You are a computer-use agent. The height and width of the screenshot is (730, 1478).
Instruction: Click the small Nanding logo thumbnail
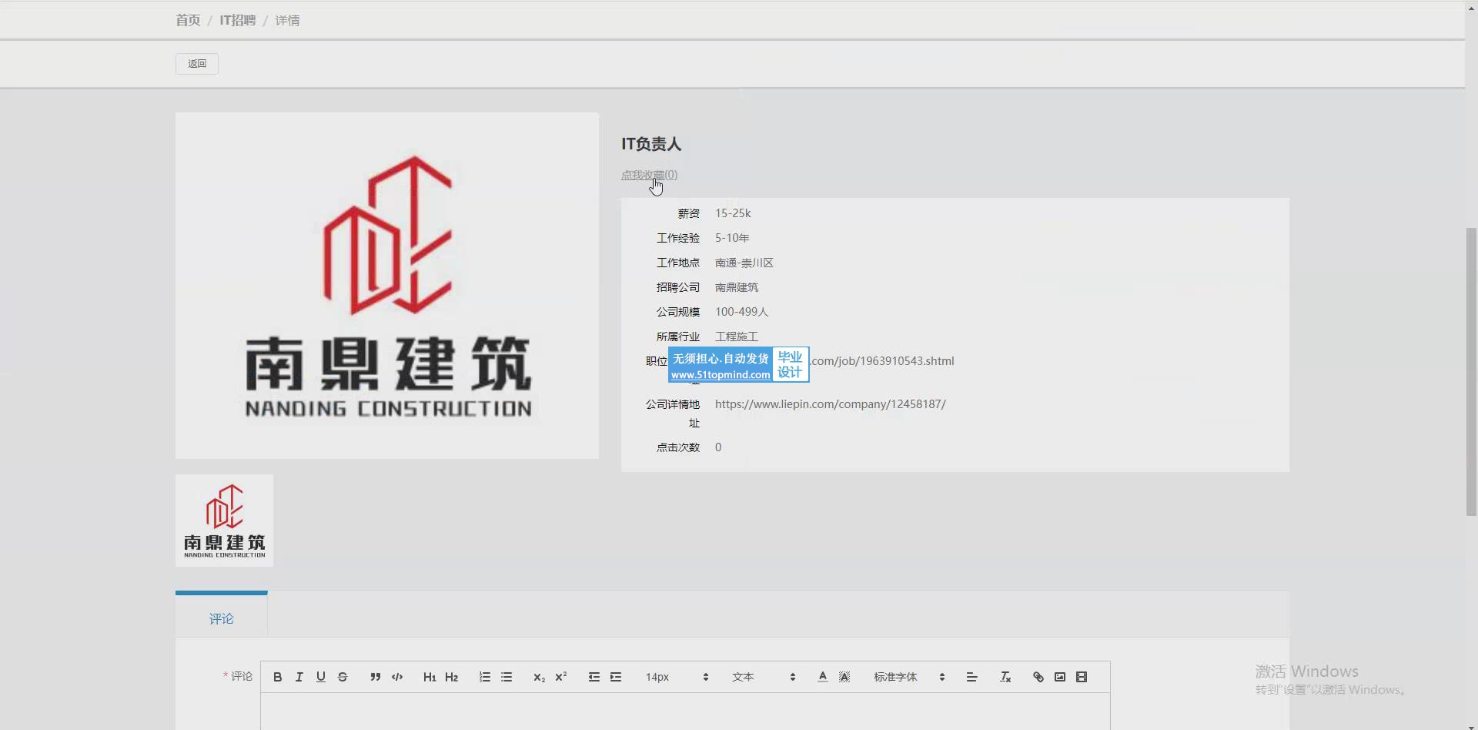(x=224, y=521)
